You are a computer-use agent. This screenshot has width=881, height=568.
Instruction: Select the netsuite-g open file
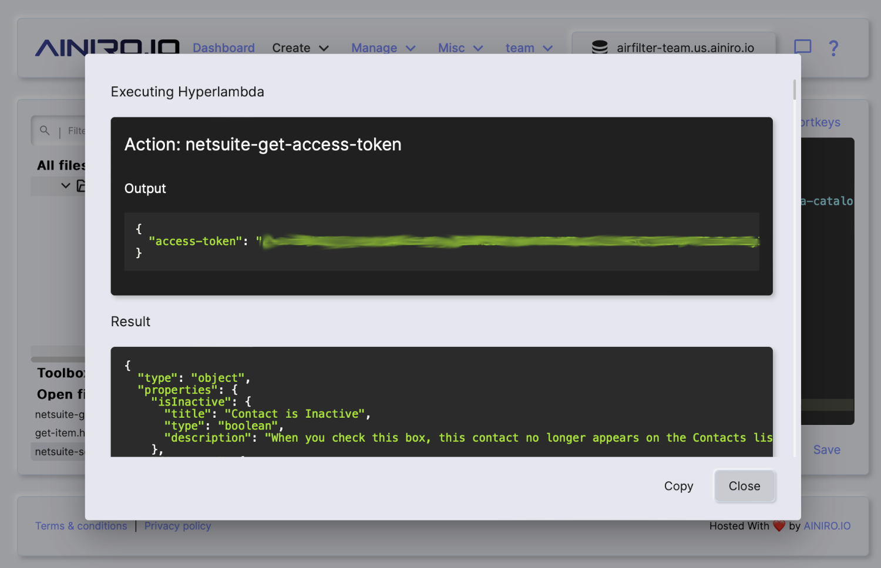[x=60, y=414]
